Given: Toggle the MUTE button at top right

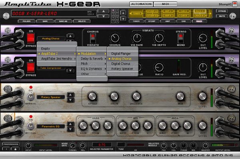Looking at the screenshot, I should pos(222,16).
